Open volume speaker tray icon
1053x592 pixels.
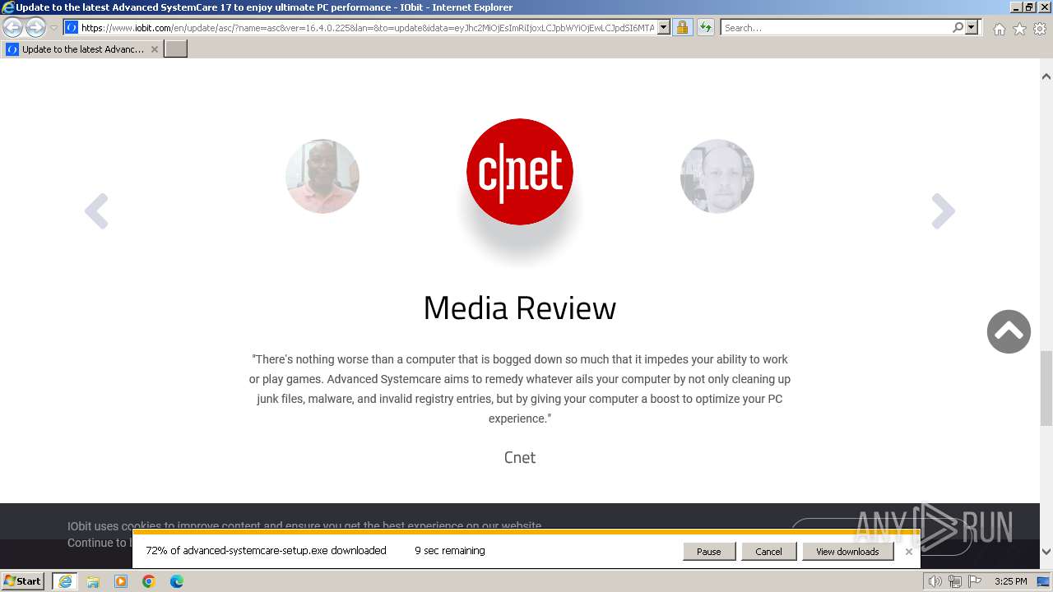[935, 581]
